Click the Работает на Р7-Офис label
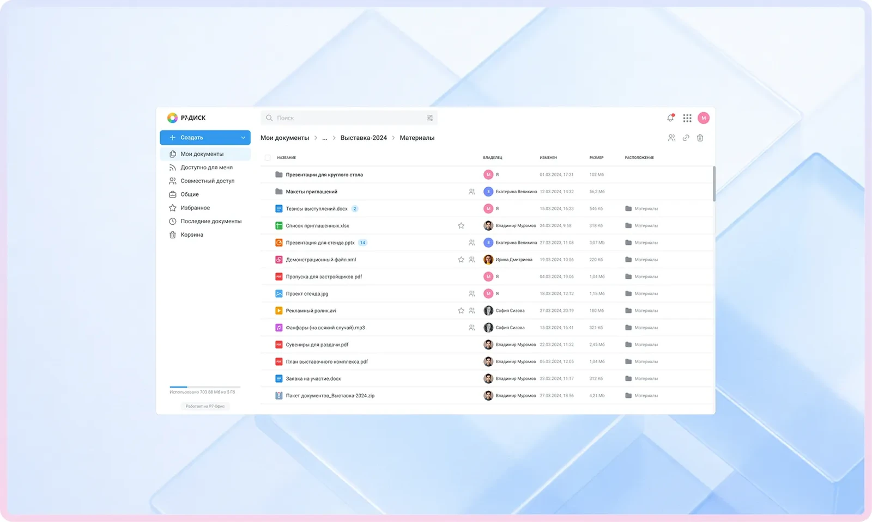872x522 pixels. [205, 406]
